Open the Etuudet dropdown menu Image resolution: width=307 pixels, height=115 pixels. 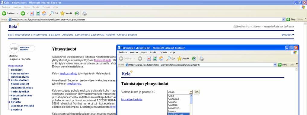click(288, 35)
